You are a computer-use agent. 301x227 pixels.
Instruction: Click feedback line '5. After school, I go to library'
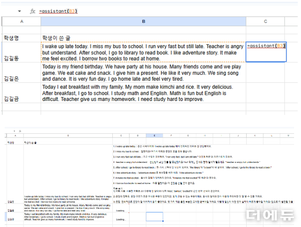[x=192, y=167]
